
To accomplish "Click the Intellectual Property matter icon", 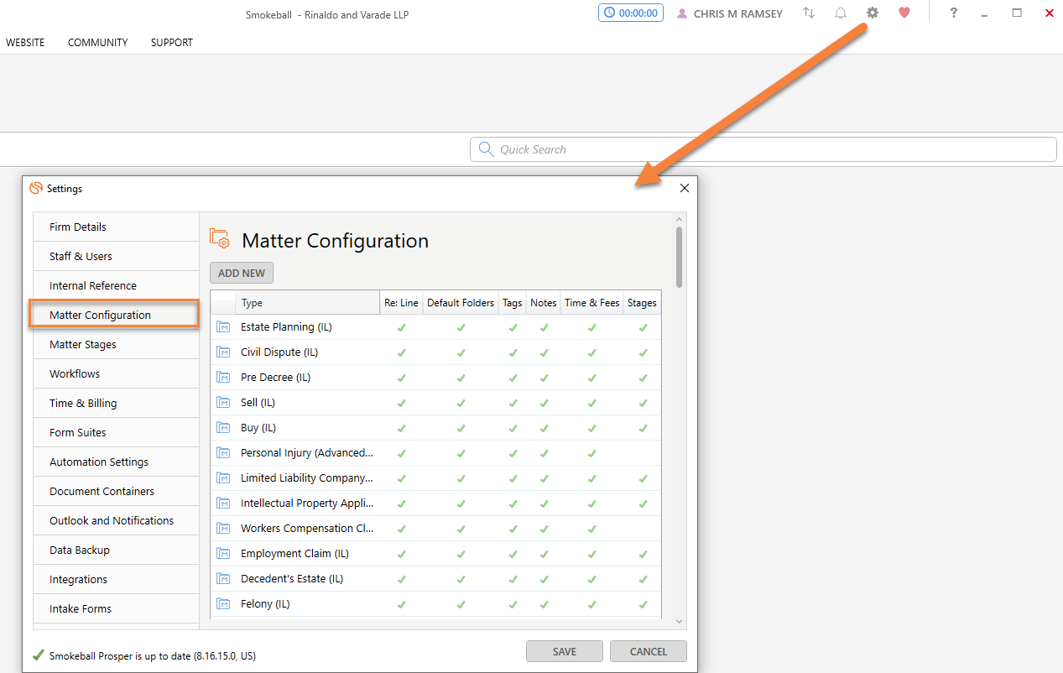I will 223,503.
